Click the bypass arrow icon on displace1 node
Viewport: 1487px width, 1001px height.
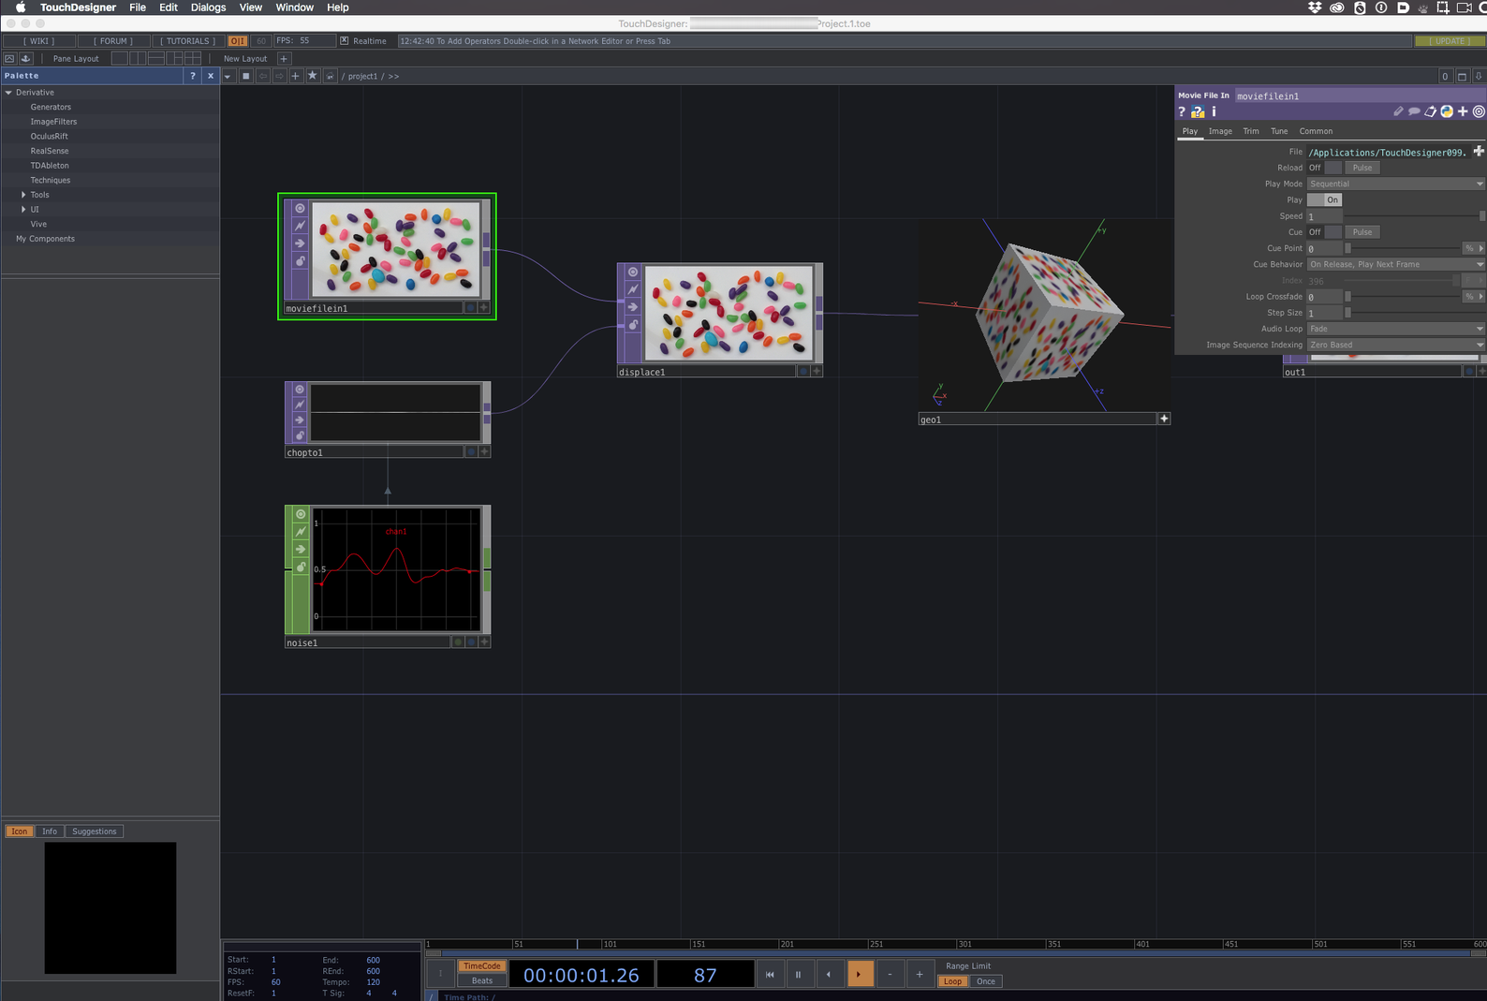[x=633, y=307]
